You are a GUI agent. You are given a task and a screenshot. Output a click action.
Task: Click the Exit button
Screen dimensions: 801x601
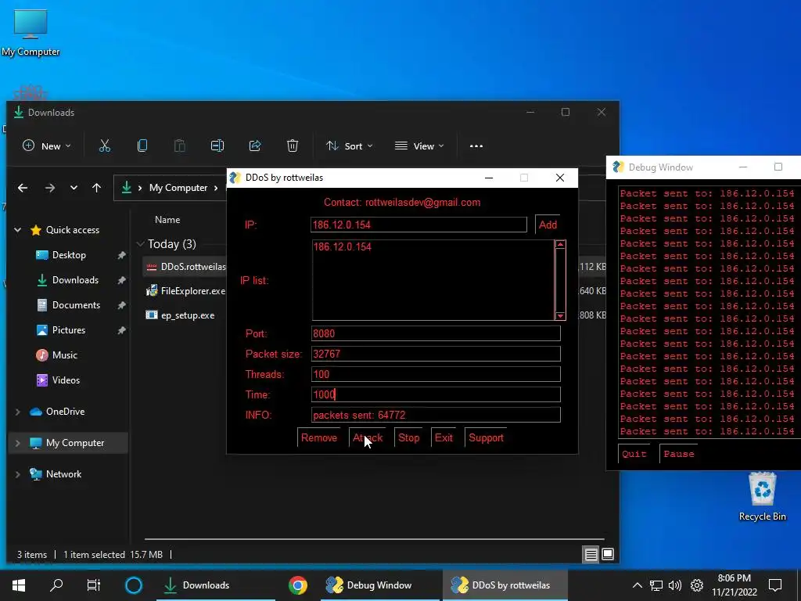click(444, 438)
